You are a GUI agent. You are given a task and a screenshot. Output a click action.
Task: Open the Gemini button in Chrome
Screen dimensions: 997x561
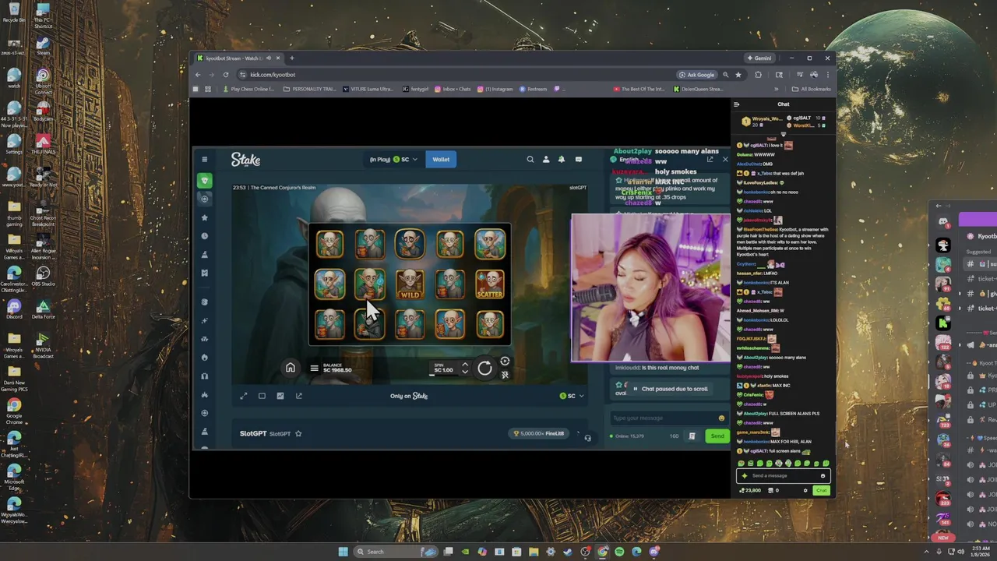click(759, 58)
